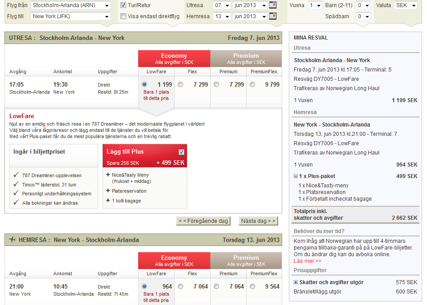Expand the Platsreservation plus icon
This screenshot has width=427, height=305.
[108, 191]
